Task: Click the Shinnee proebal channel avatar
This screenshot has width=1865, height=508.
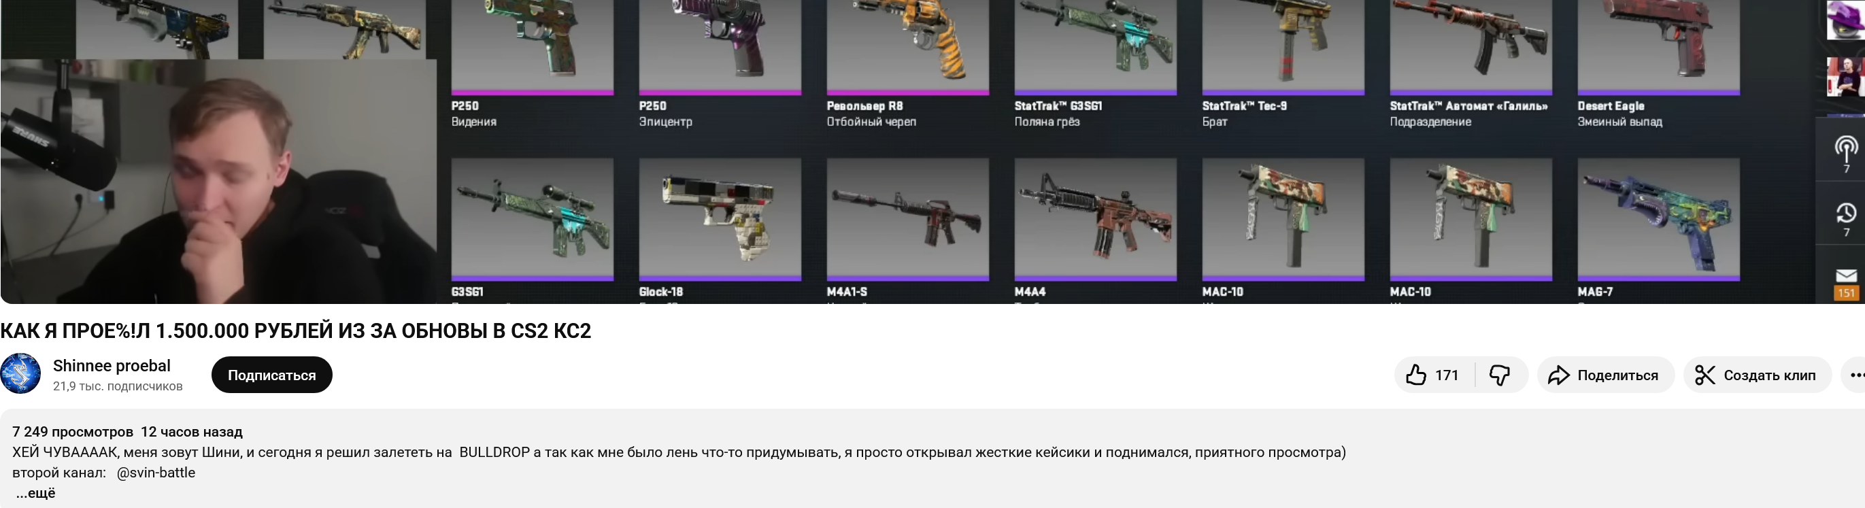Action: 20,373
